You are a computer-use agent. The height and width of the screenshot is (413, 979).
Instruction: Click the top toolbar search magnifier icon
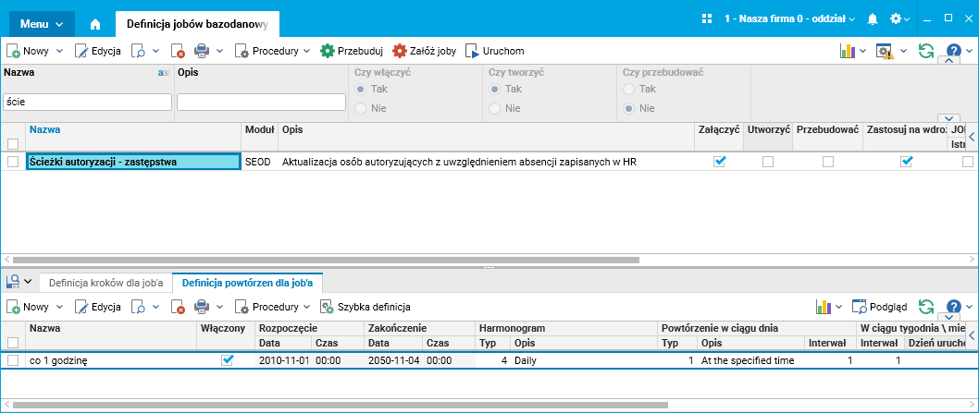click(x=138, y=51)
